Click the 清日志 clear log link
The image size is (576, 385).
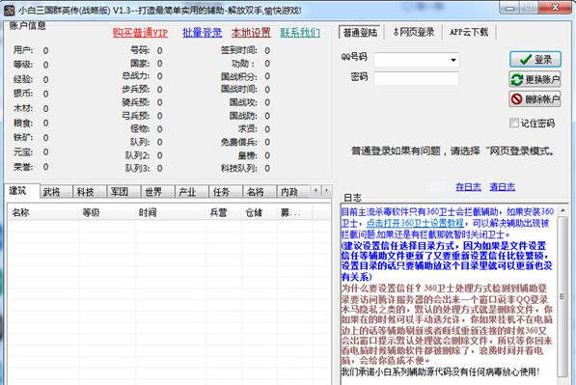(x=502, y=186)
